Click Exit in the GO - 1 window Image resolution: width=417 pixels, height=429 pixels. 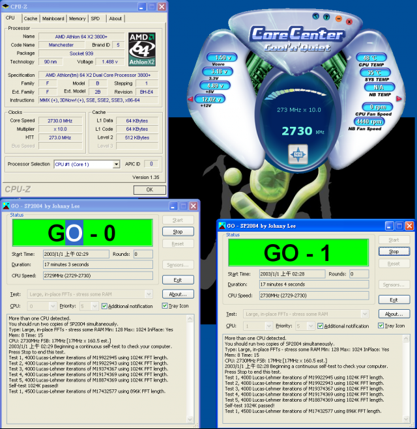point(394,299)
